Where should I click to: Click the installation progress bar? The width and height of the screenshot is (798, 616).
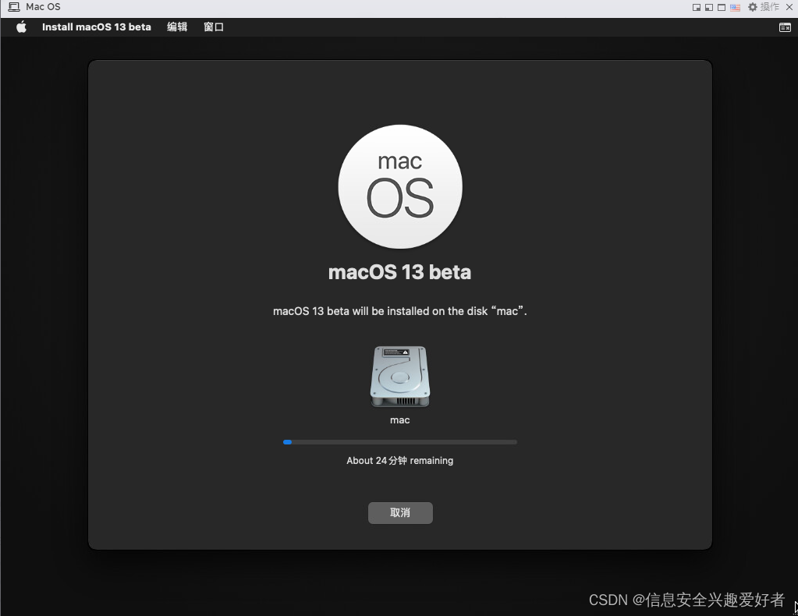click(x=400, y=442)
